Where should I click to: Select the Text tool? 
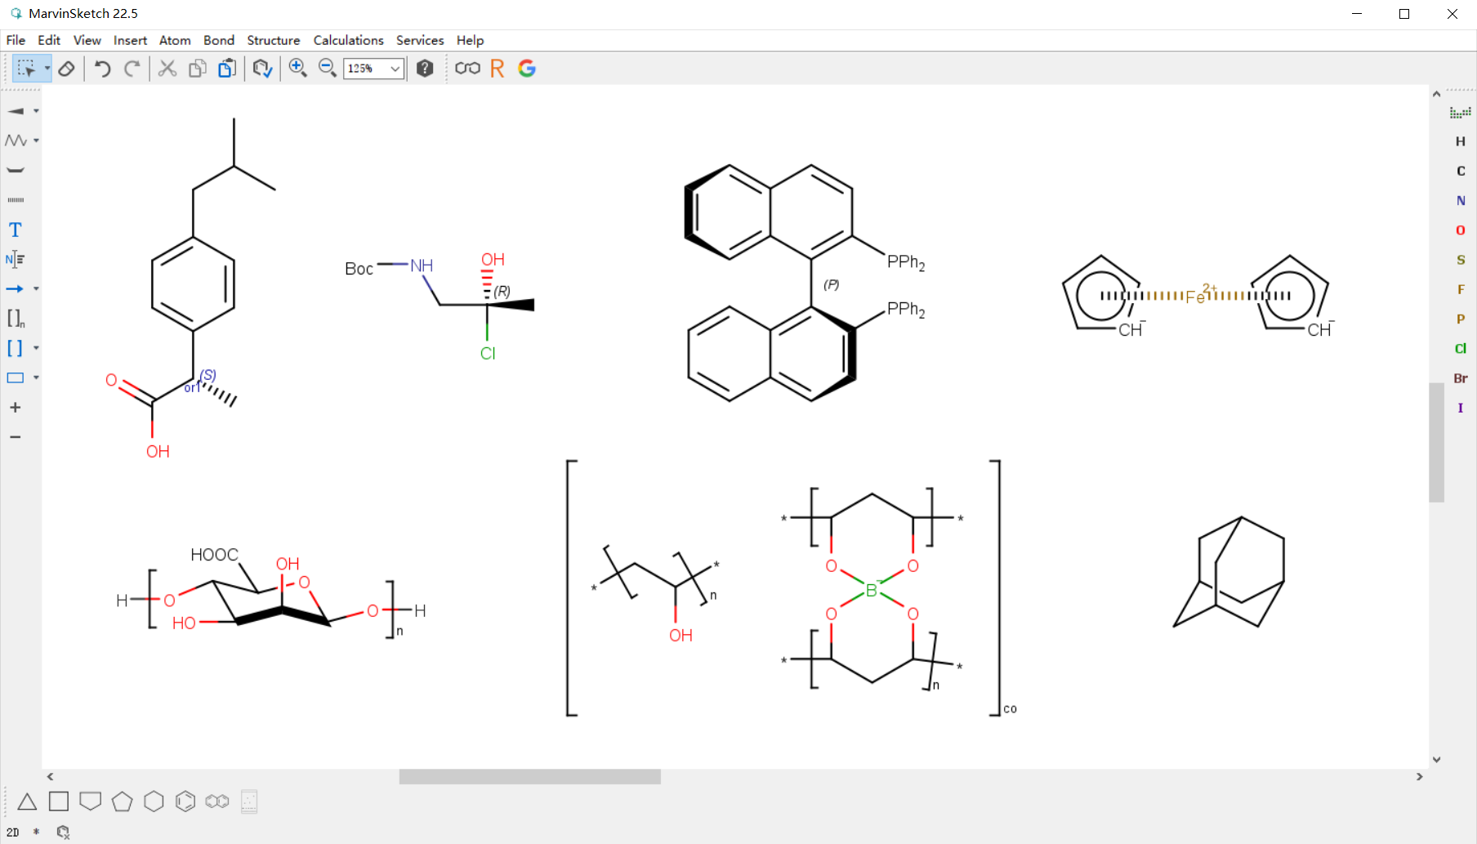click(x=15, y=230)
